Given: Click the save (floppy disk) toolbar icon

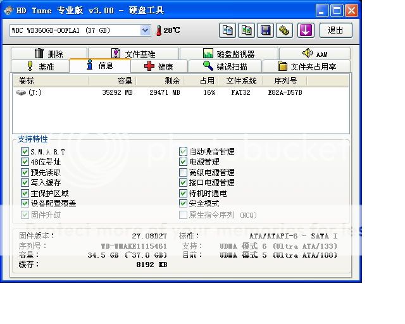Looking at the screenshot, I should point(266,30).
